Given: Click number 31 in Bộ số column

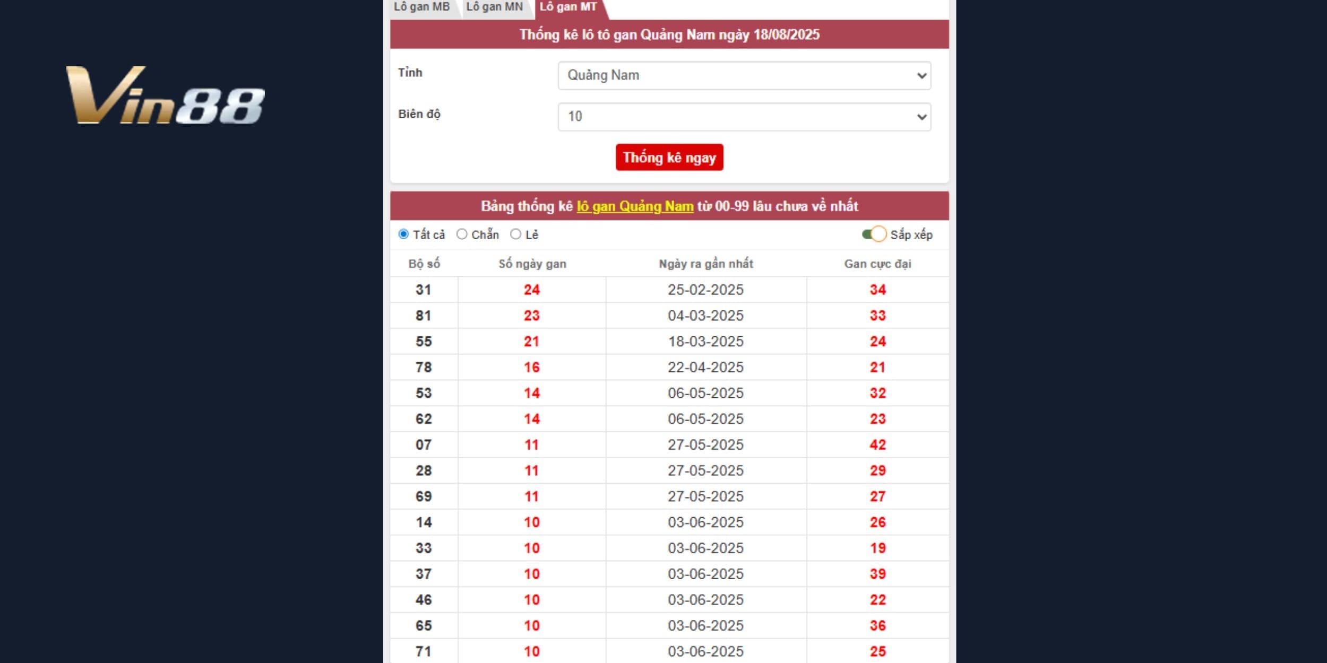Looking at the screenshot, I should 424,290.
